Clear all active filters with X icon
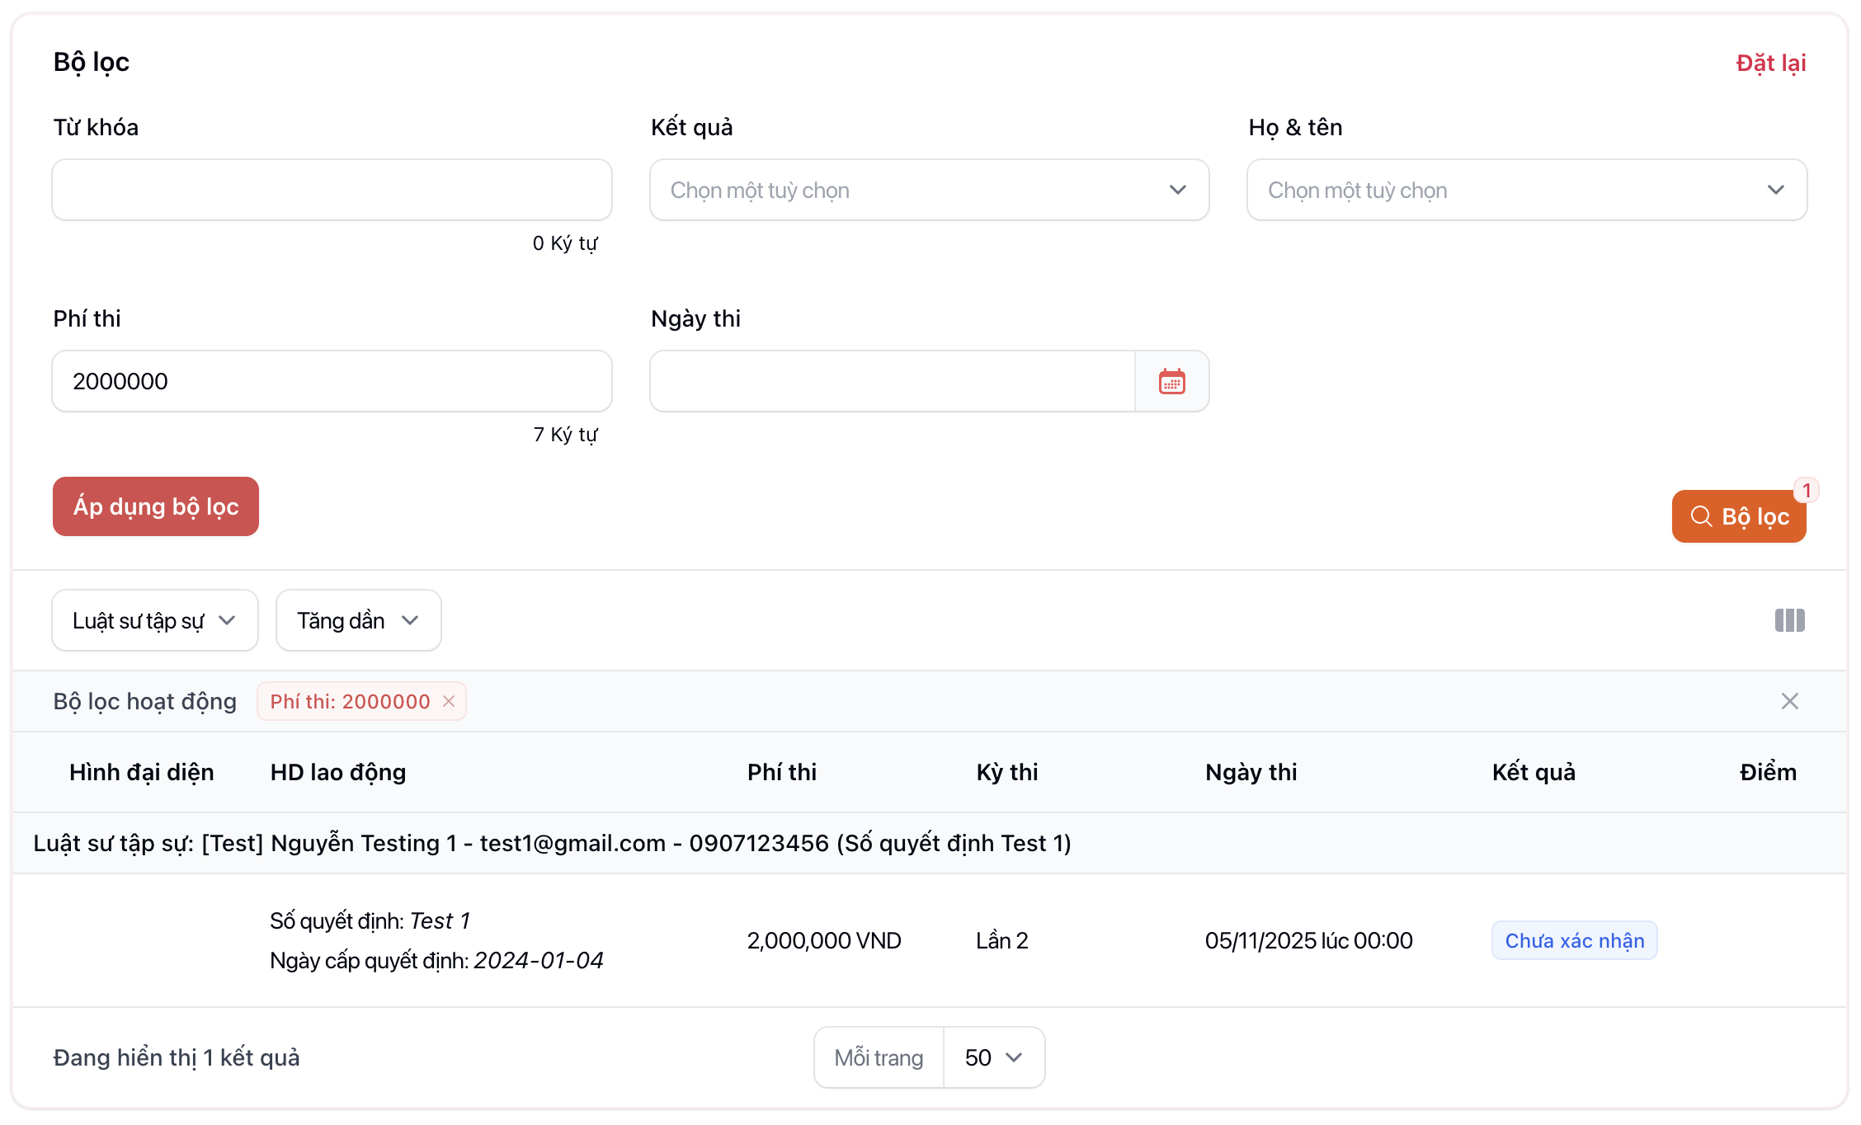Image resolution: width=1861 pixels, height=1125 pixels. click(1789, 701)
